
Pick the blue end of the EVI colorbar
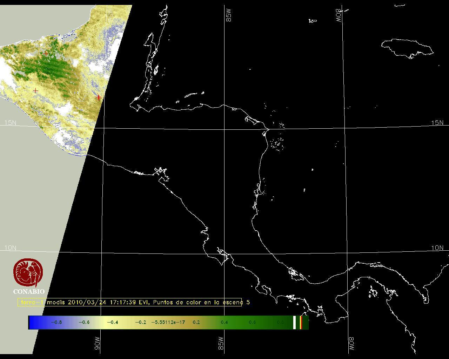tap(33, 323)
